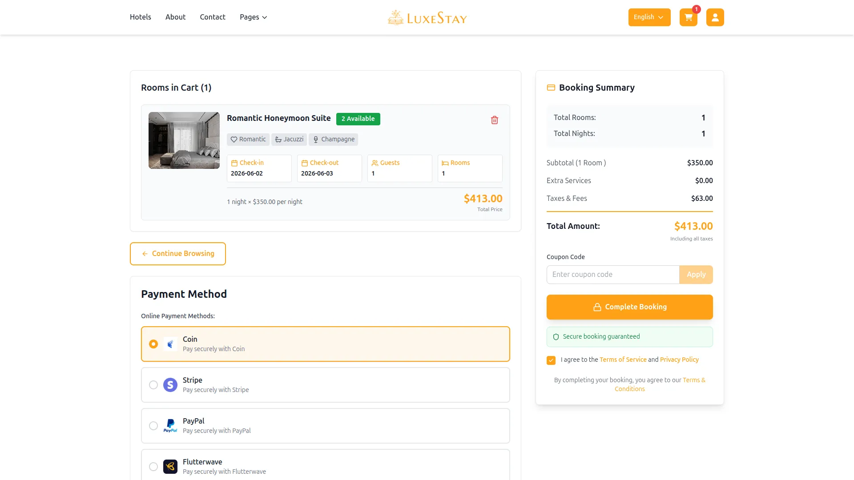This screenshot has width=854, height=480.
Task: Delete Romantic Honeymoon Suite with trash icon
Action: (494, 120)
